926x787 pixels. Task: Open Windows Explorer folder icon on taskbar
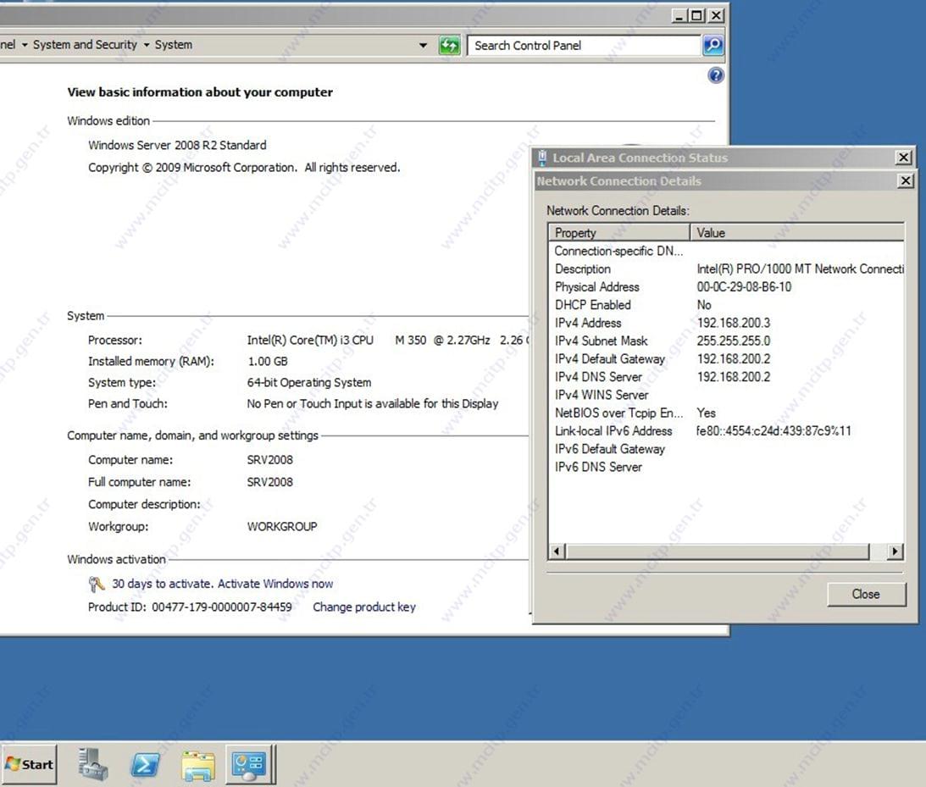coord(198,766)
